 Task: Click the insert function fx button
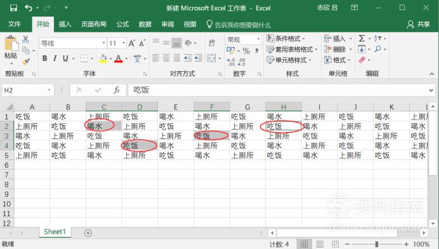[117, 90]
